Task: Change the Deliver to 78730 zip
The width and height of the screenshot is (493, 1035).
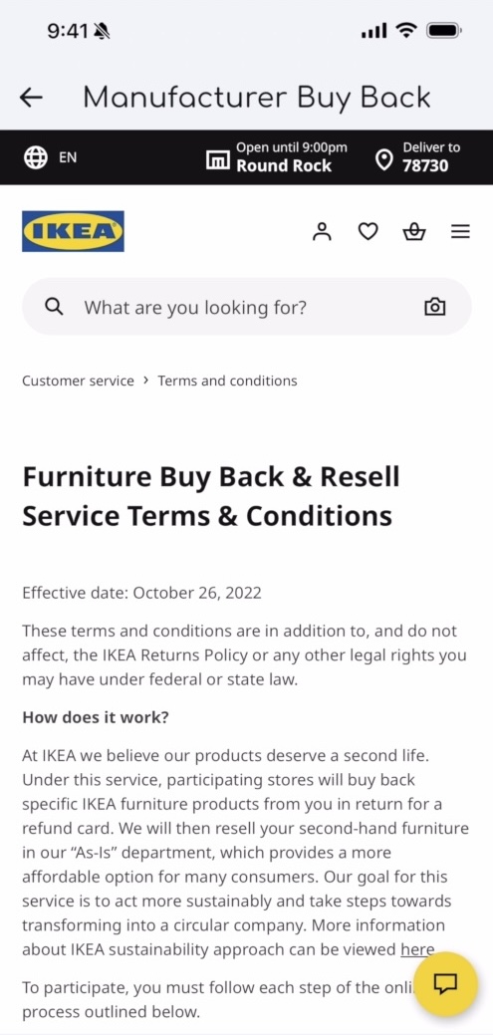Action: pos(431,157)
